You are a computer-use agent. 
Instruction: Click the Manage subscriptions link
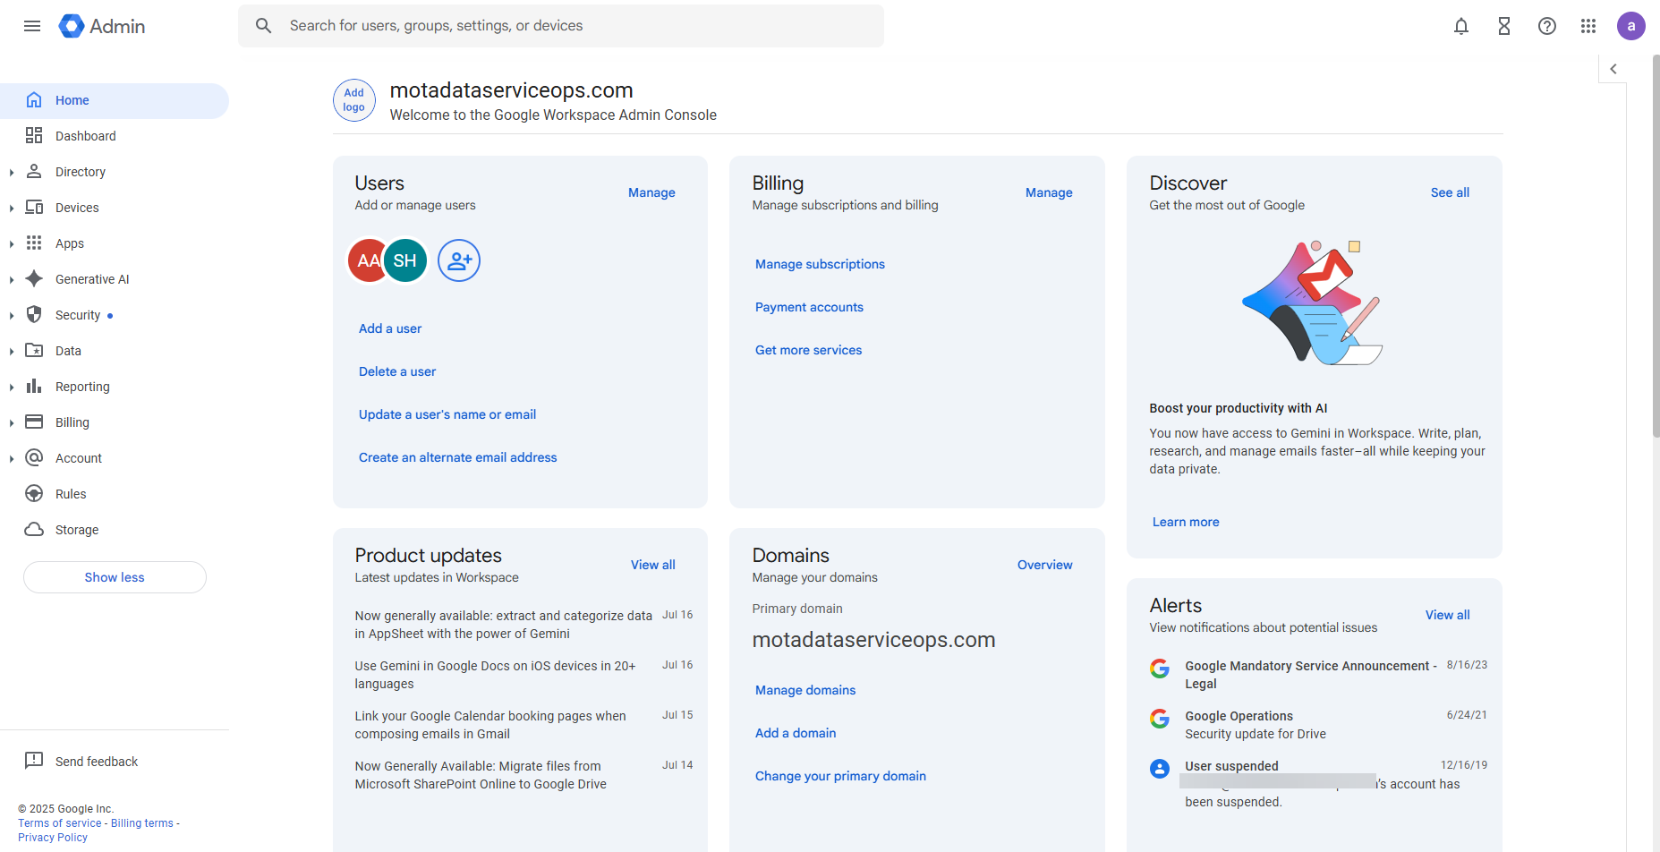820,264
